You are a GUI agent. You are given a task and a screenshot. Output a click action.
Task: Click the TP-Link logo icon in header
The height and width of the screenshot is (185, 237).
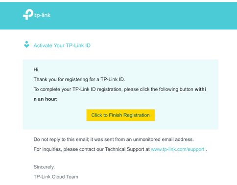[x=28, y=14]
